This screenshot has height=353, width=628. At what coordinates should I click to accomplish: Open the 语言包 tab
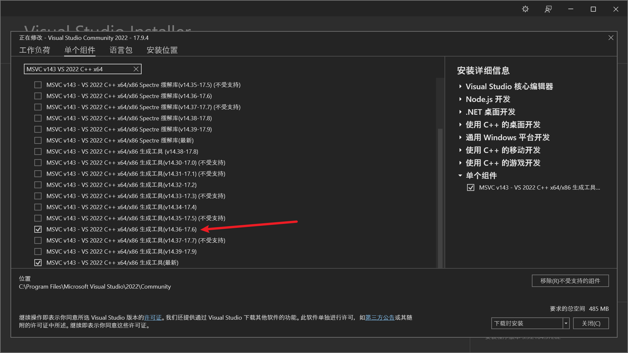121,50
